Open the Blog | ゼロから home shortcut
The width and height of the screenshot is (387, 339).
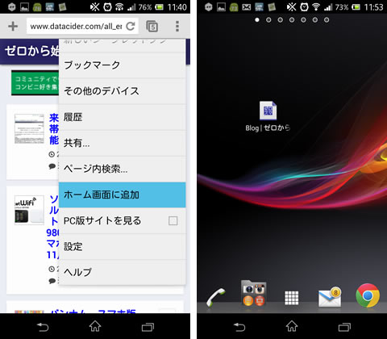click(268, 116)
